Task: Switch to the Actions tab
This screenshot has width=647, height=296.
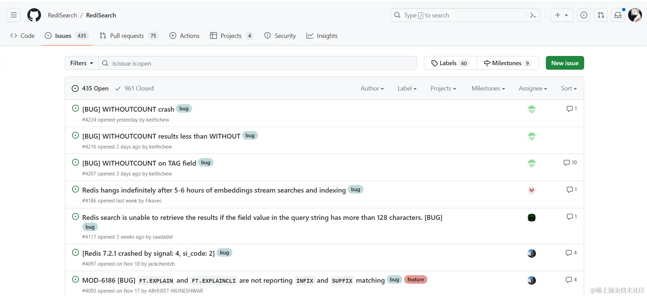Action: [x=184, y=36]
